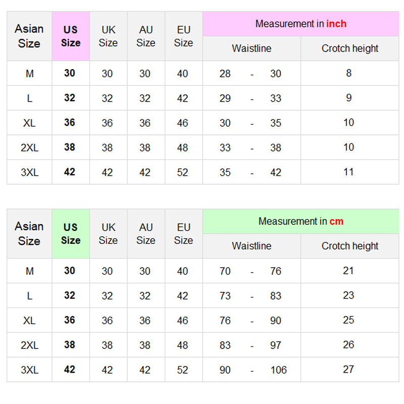Screen dimensions: 404x404
Task: Click EU size 52 in the inch table
Action: 183,172
